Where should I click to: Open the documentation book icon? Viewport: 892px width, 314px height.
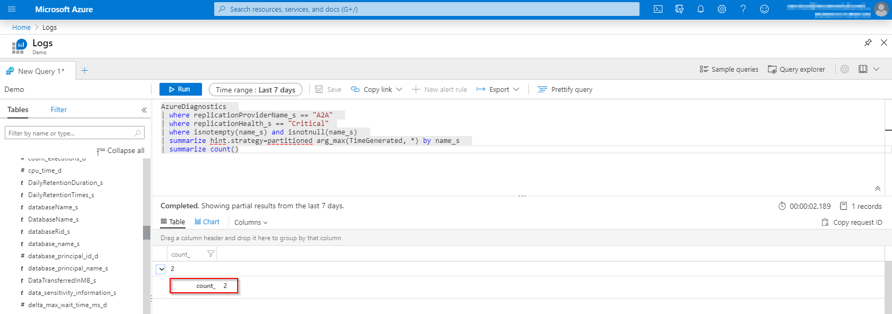coord(863,69)
